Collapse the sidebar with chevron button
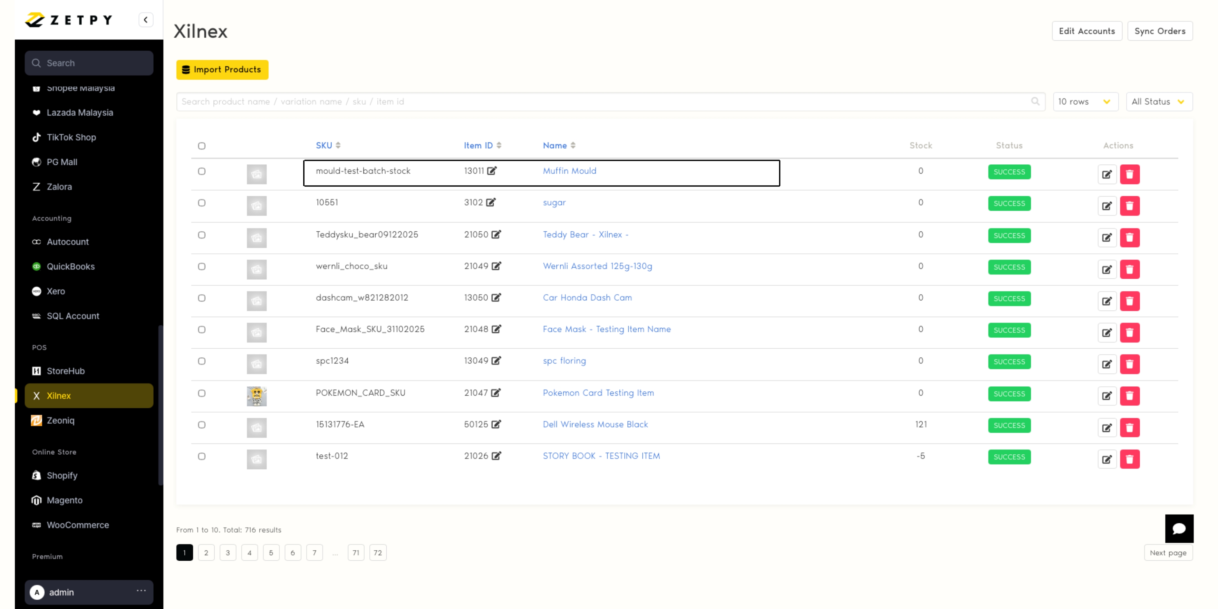Viewport: 1218px width, 609px height. point(146,20)
